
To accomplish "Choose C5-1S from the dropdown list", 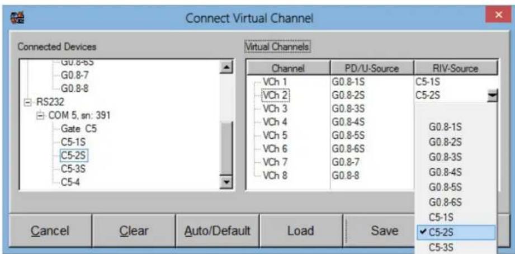I will tap(441, 217).
